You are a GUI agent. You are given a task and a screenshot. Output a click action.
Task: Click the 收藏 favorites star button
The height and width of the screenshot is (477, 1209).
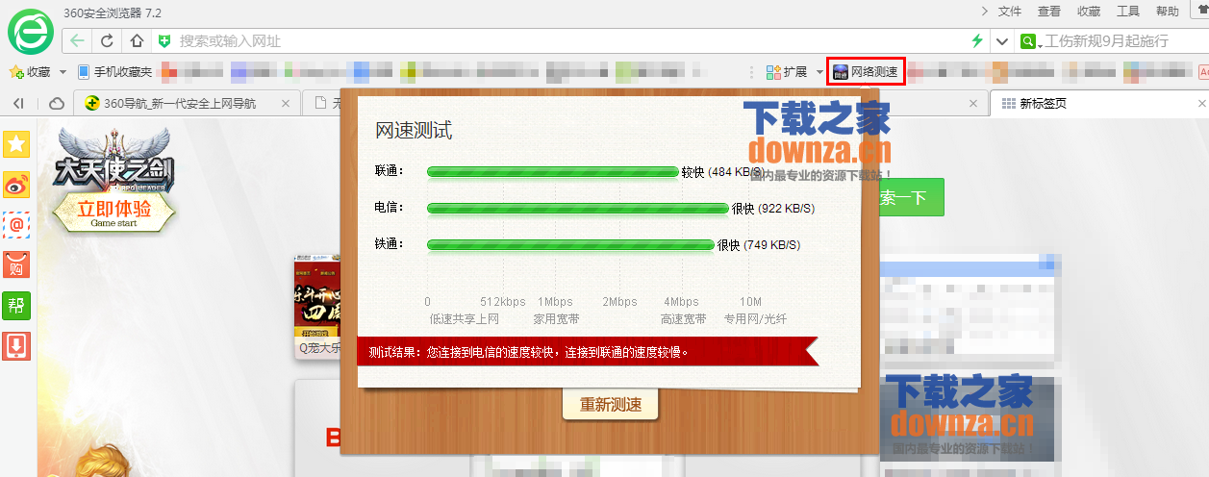[30, 72]
